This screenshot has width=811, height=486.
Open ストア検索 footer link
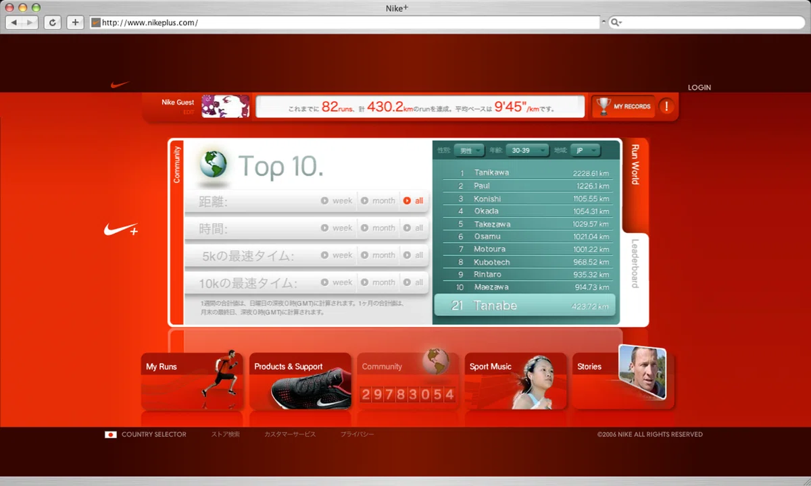(225, 435)
